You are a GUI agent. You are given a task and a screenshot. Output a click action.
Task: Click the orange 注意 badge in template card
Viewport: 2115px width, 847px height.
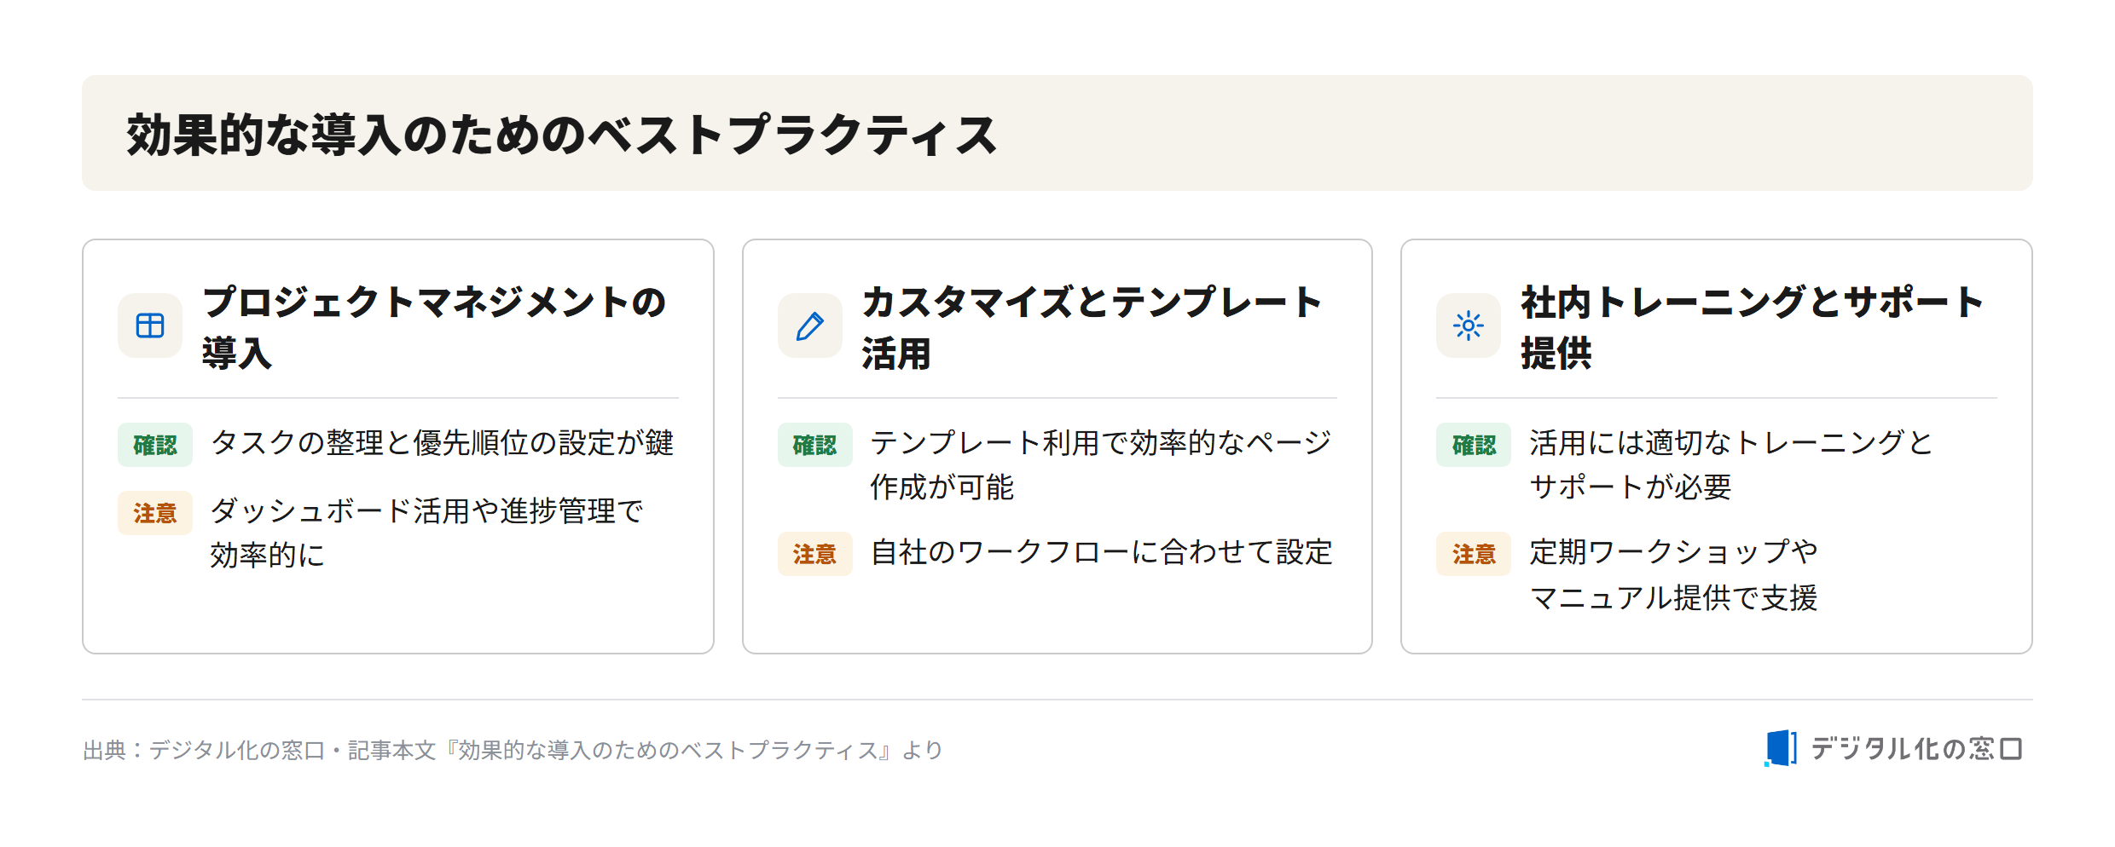pos(814,554)
